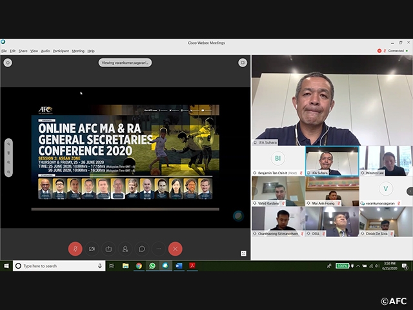Unmute the microphone in meeting controls
Screen dimensions: 413x310
(x=75, y=249)
